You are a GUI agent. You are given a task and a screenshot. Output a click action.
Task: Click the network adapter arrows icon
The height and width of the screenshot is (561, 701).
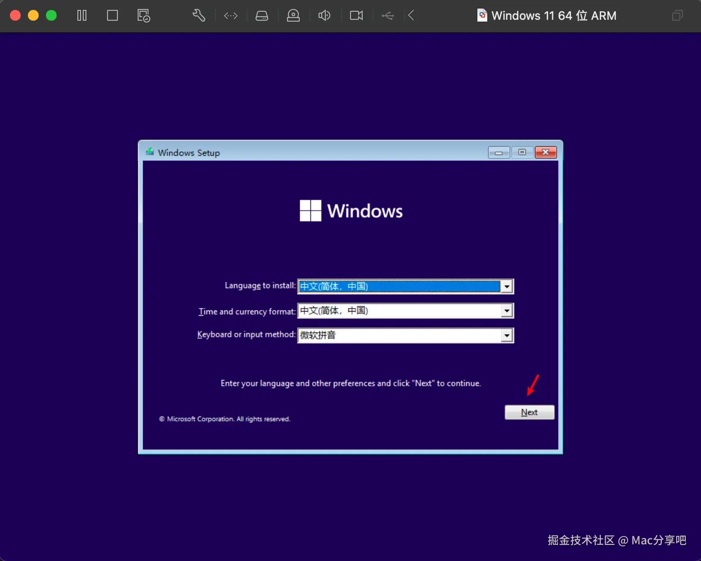click(x=231, y=16)
